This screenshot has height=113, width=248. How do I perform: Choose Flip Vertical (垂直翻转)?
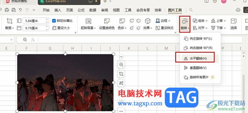pyautogui.click(x=200, y=68)
